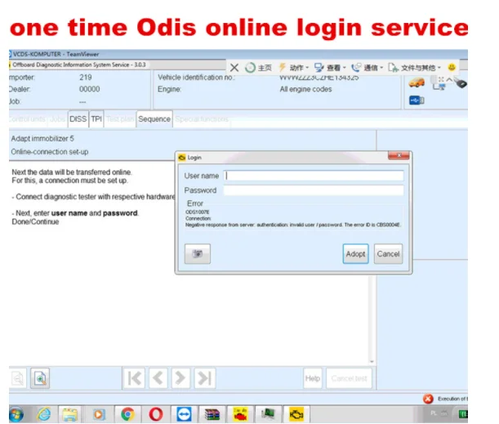This screenshot has height=424, width=499.
Task: Click the importer value '219'
Action: 85,78
